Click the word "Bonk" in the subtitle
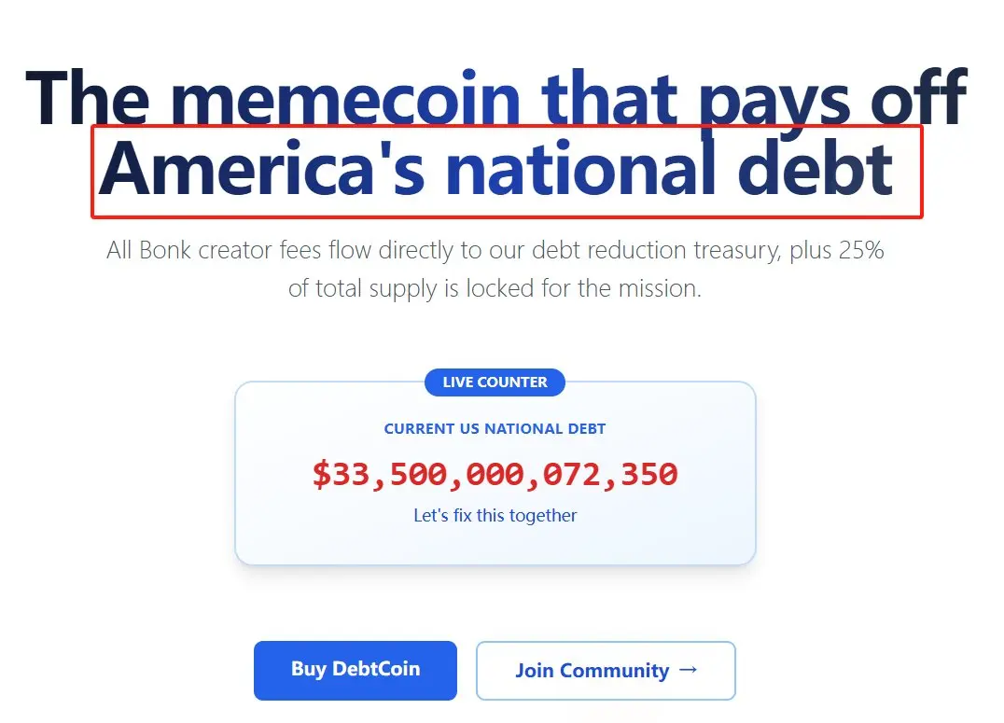 pos(165,250)
